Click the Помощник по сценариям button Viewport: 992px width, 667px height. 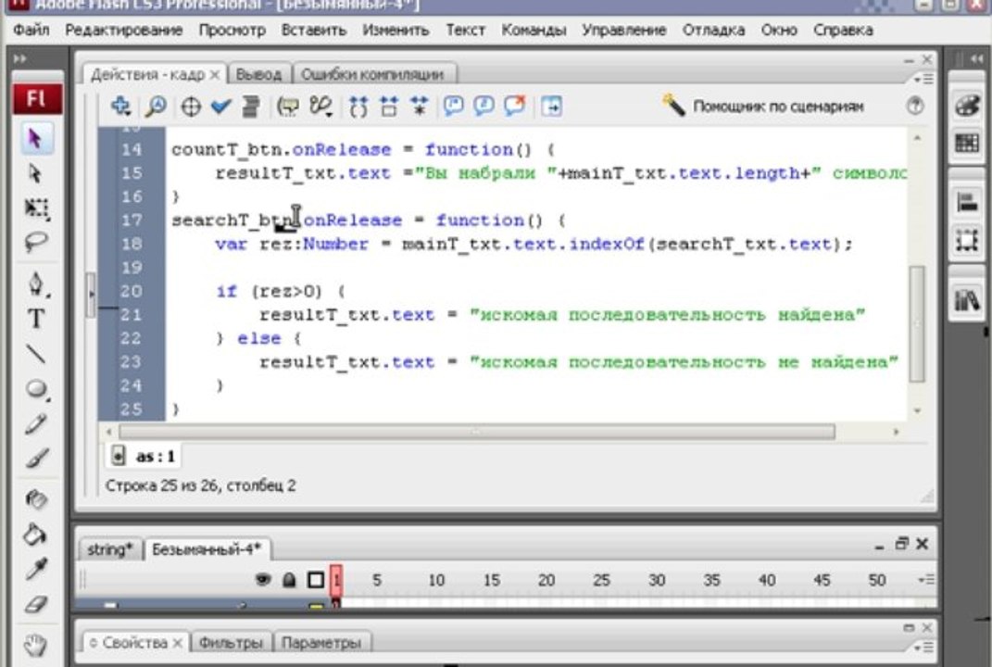pyautogui.click(x=763, y=107)
